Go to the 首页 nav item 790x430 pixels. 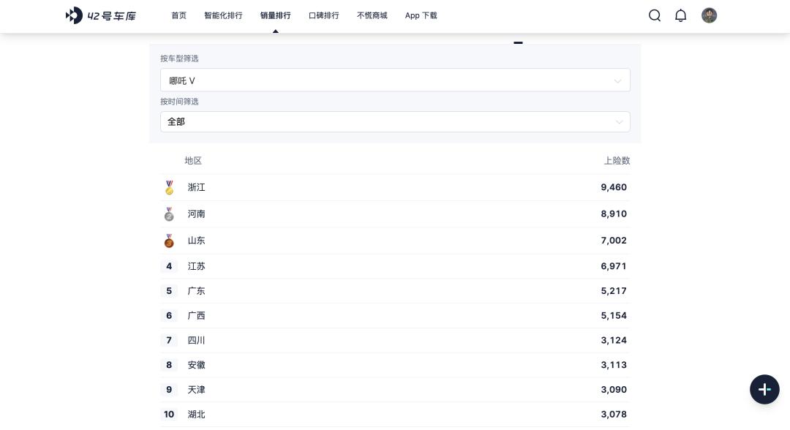coord(178,15)
